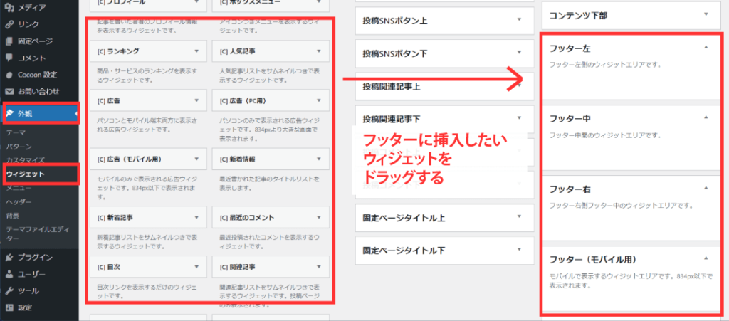
Task: Collapse the フッター左 widget area
Action: 706,48
